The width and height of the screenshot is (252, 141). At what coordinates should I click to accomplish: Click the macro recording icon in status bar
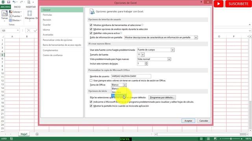point(11,139)
